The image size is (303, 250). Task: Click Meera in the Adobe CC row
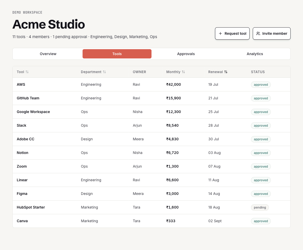tap(138, 139)
